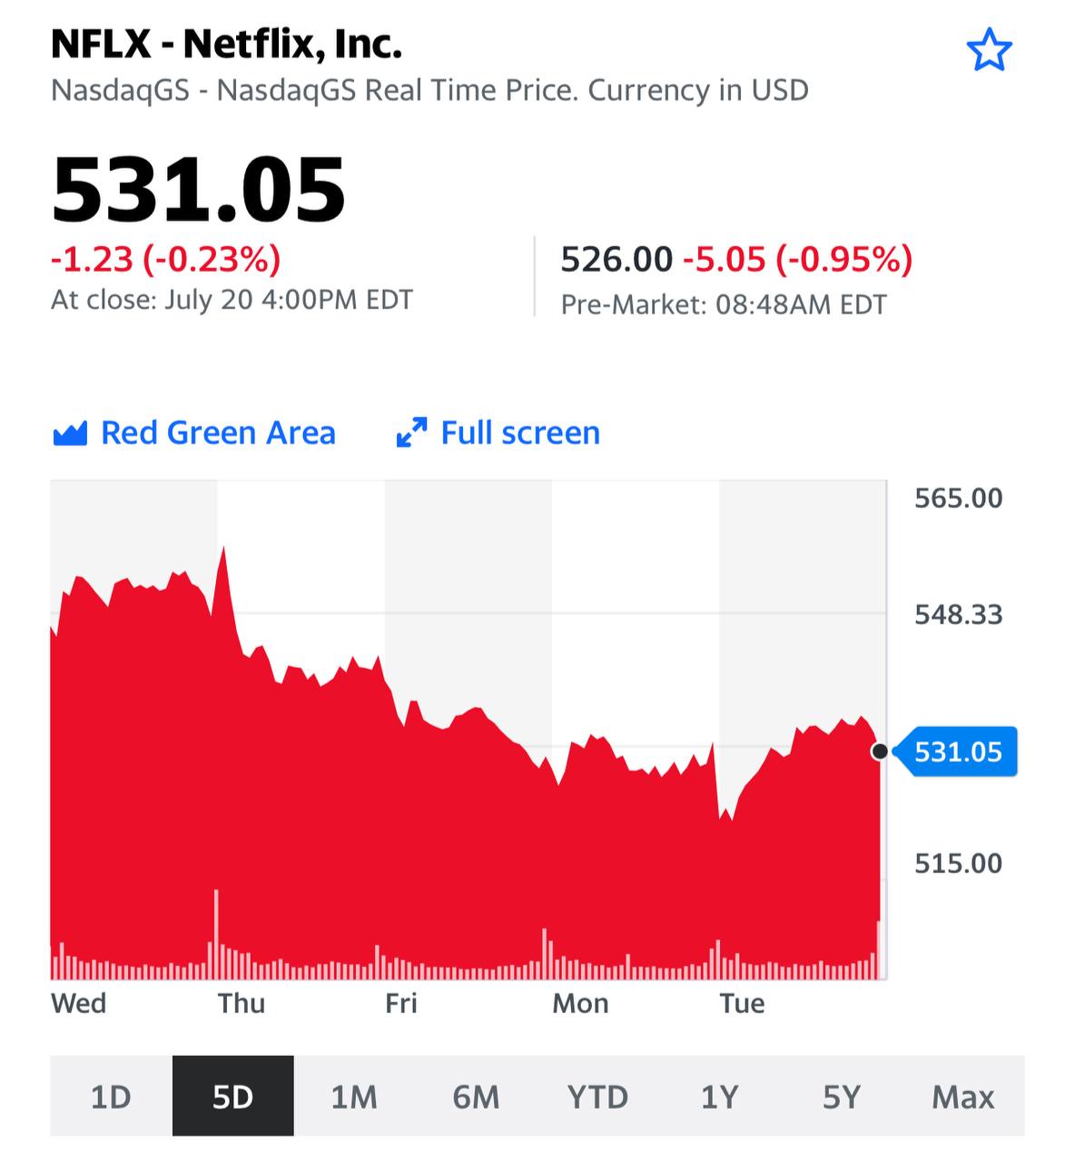The image size is (1075, 1163).
Task: Click the Full screen expand arrows icon
Action: [x=411, y=432]
